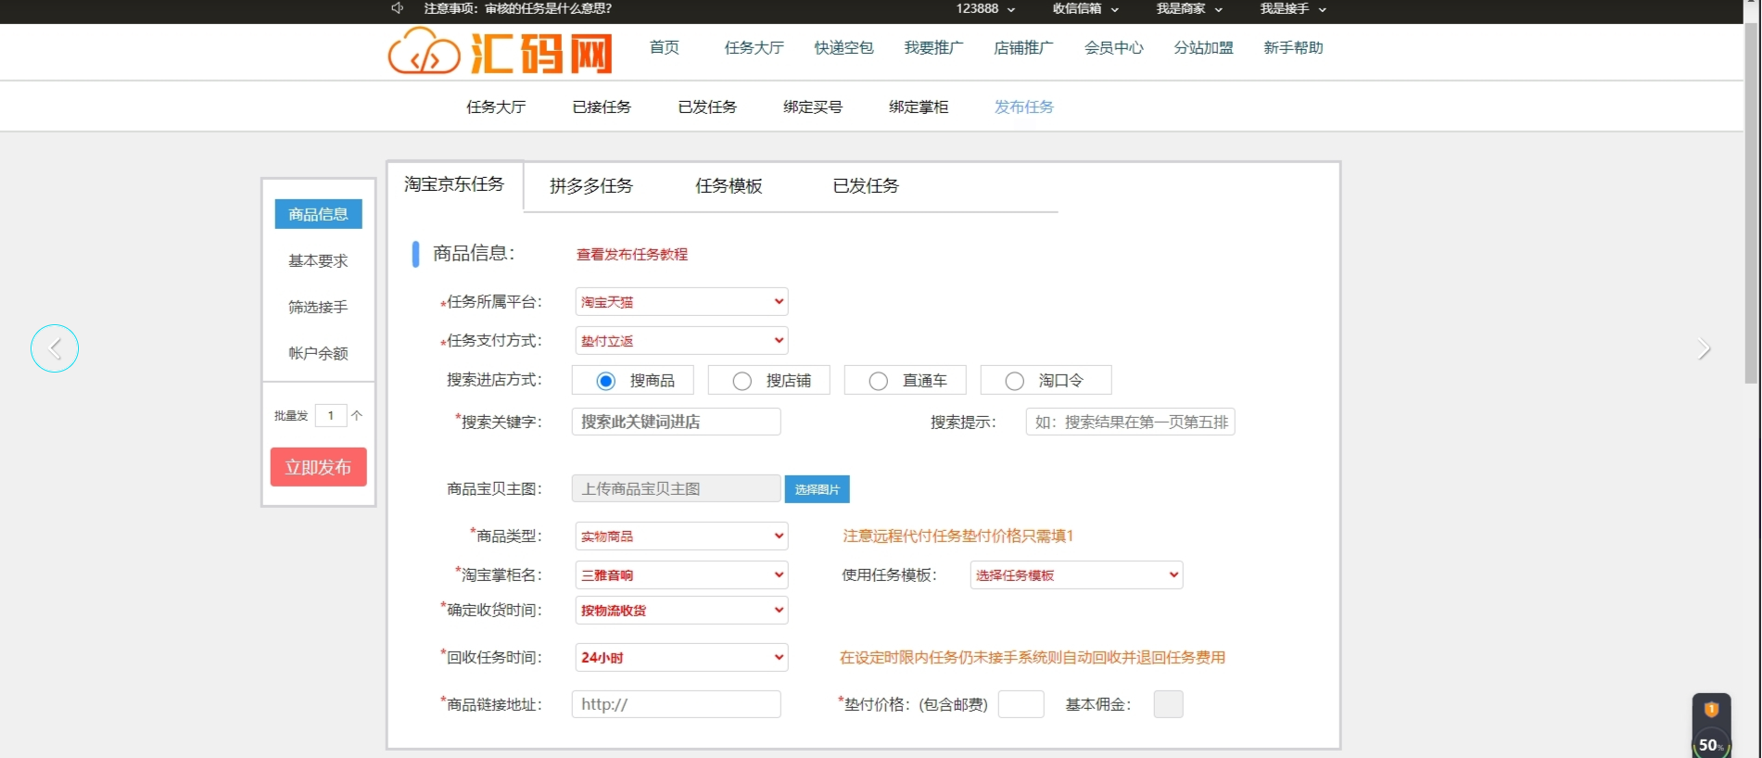Open 已发任务 in sub navigation

pos(707,107)
